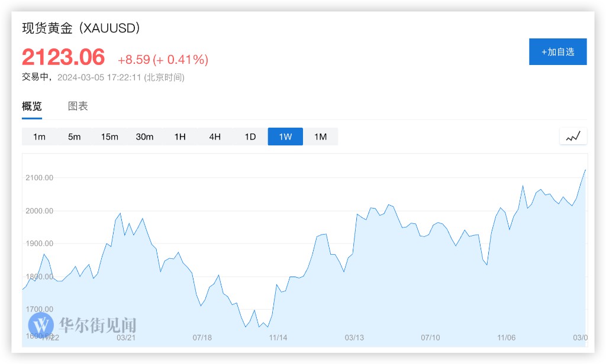Click the 现货黄金 (XAUUSD) title
The height and width of the screenshot is (364, 606).
(x=81, y=28)
